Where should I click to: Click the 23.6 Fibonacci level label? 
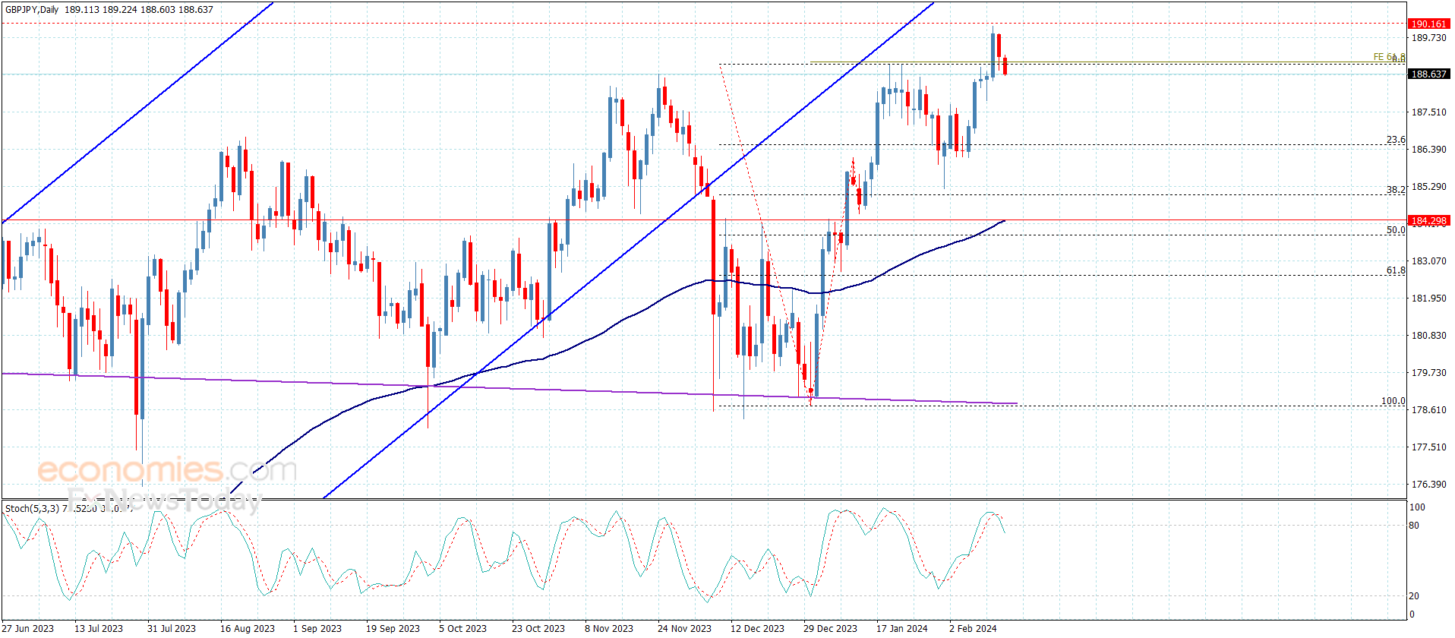coord(1396,140)
